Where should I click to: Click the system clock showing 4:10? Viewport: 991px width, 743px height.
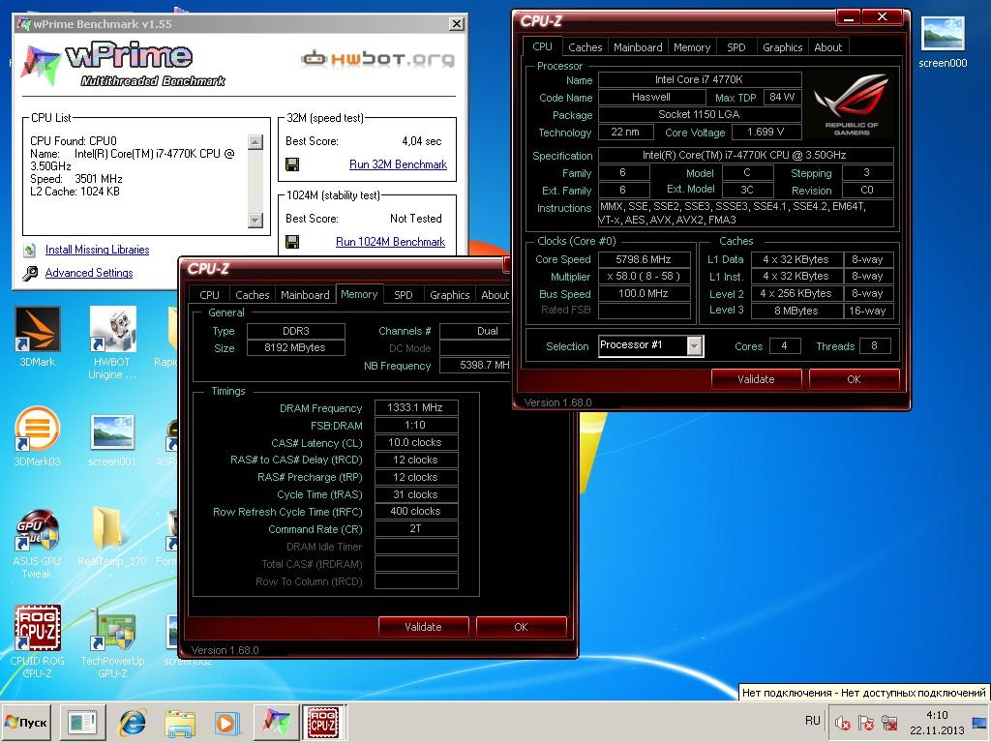click(x=937, y=715)
